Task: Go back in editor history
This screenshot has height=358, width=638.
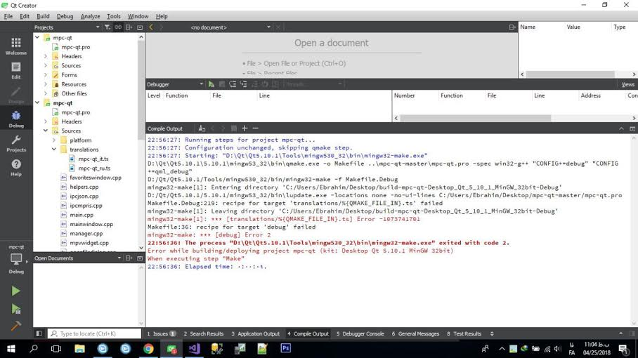Action: pyautogui.click(x=151, y=27)
